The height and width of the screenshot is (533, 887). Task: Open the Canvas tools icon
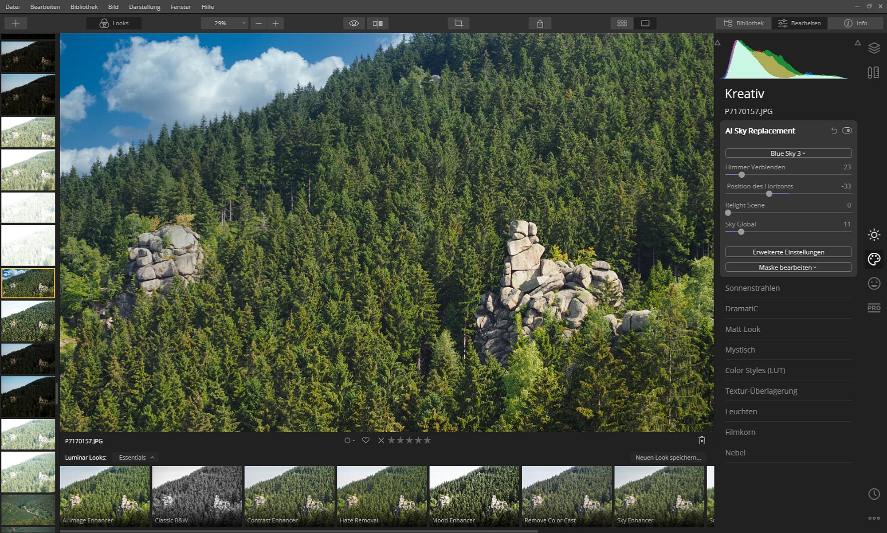(x=874, y=72)
